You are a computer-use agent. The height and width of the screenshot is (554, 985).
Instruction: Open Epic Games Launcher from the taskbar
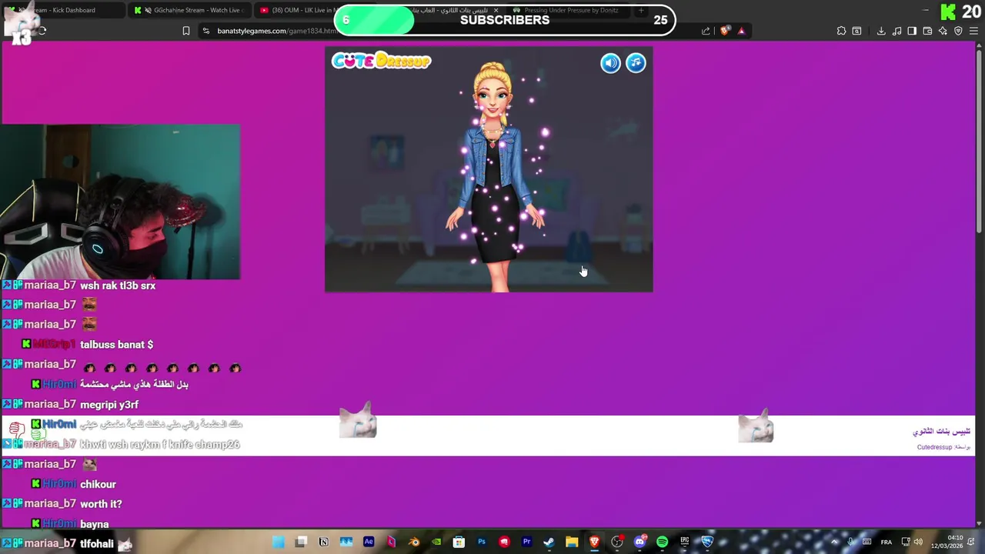coord(685,542)
